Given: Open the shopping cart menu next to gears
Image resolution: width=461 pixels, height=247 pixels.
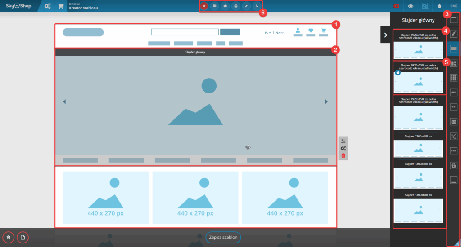Looking at the screenshot, I should (x=61, y=6).
